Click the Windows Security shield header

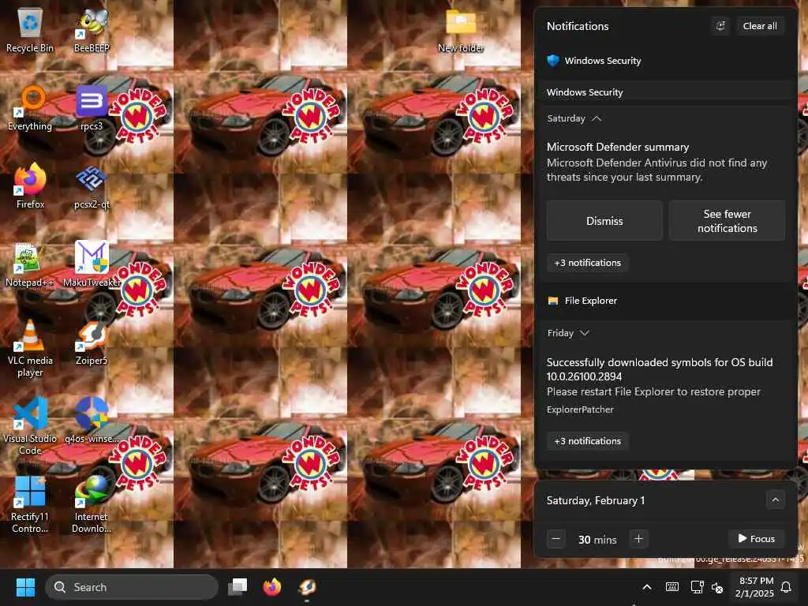pos(594,61)
